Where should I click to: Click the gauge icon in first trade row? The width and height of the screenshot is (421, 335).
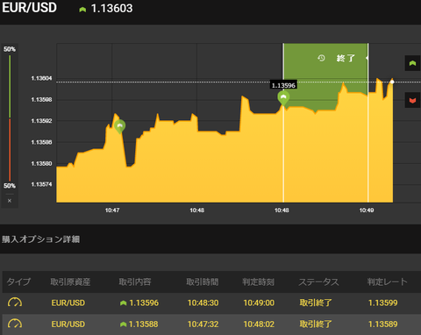[15, 303]
